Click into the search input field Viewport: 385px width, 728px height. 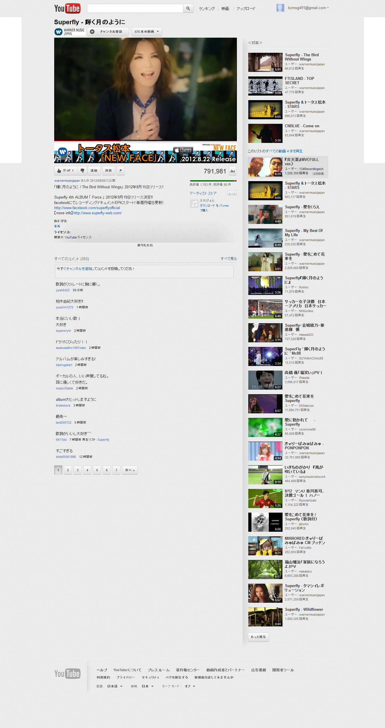(135, 8)
